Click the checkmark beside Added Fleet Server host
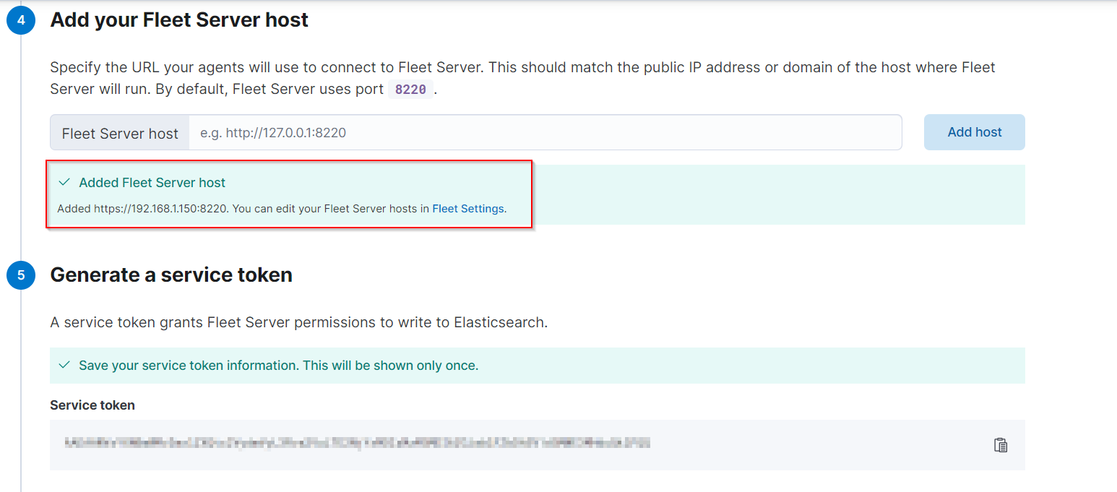The image size is (1117, 492). click(64, 183)
